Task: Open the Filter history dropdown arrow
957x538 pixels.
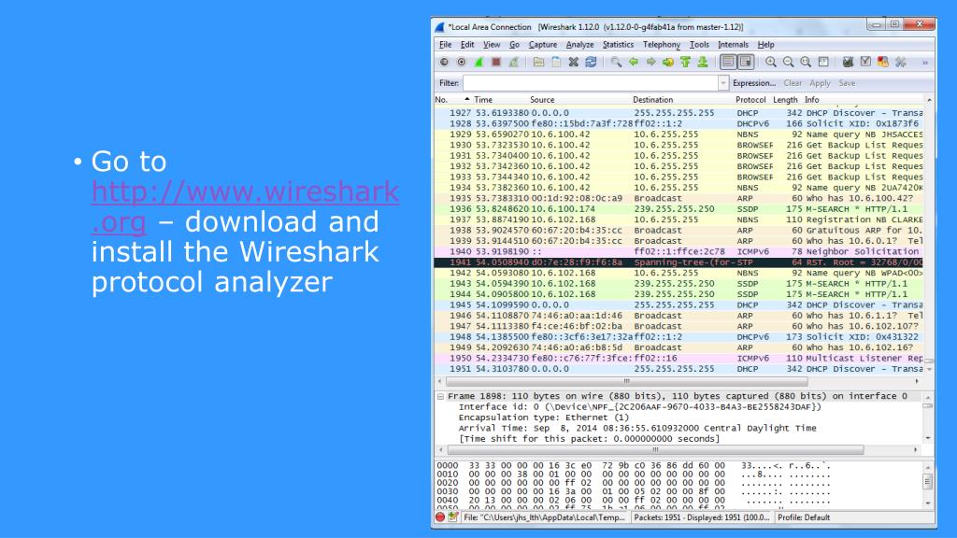Action: pyautogui.click(x=723, y=83)
